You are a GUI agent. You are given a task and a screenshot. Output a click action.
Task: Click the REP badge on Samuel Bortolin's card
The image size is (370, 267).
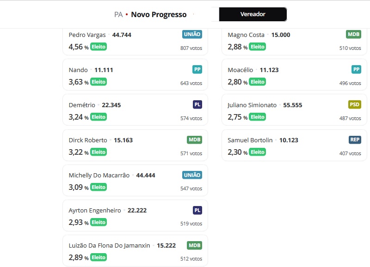point(355,140)
